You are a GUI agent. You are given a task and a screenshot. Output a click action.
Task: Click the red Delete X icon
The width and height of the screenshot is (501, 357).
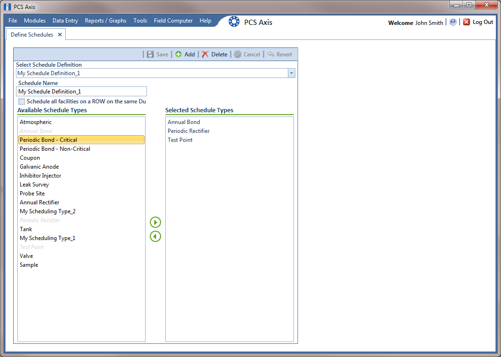click(205, 54)
